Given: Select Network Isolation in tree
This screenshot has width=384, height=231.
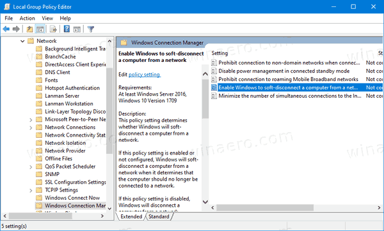Looking at the screenshot, I should point(65,143).
